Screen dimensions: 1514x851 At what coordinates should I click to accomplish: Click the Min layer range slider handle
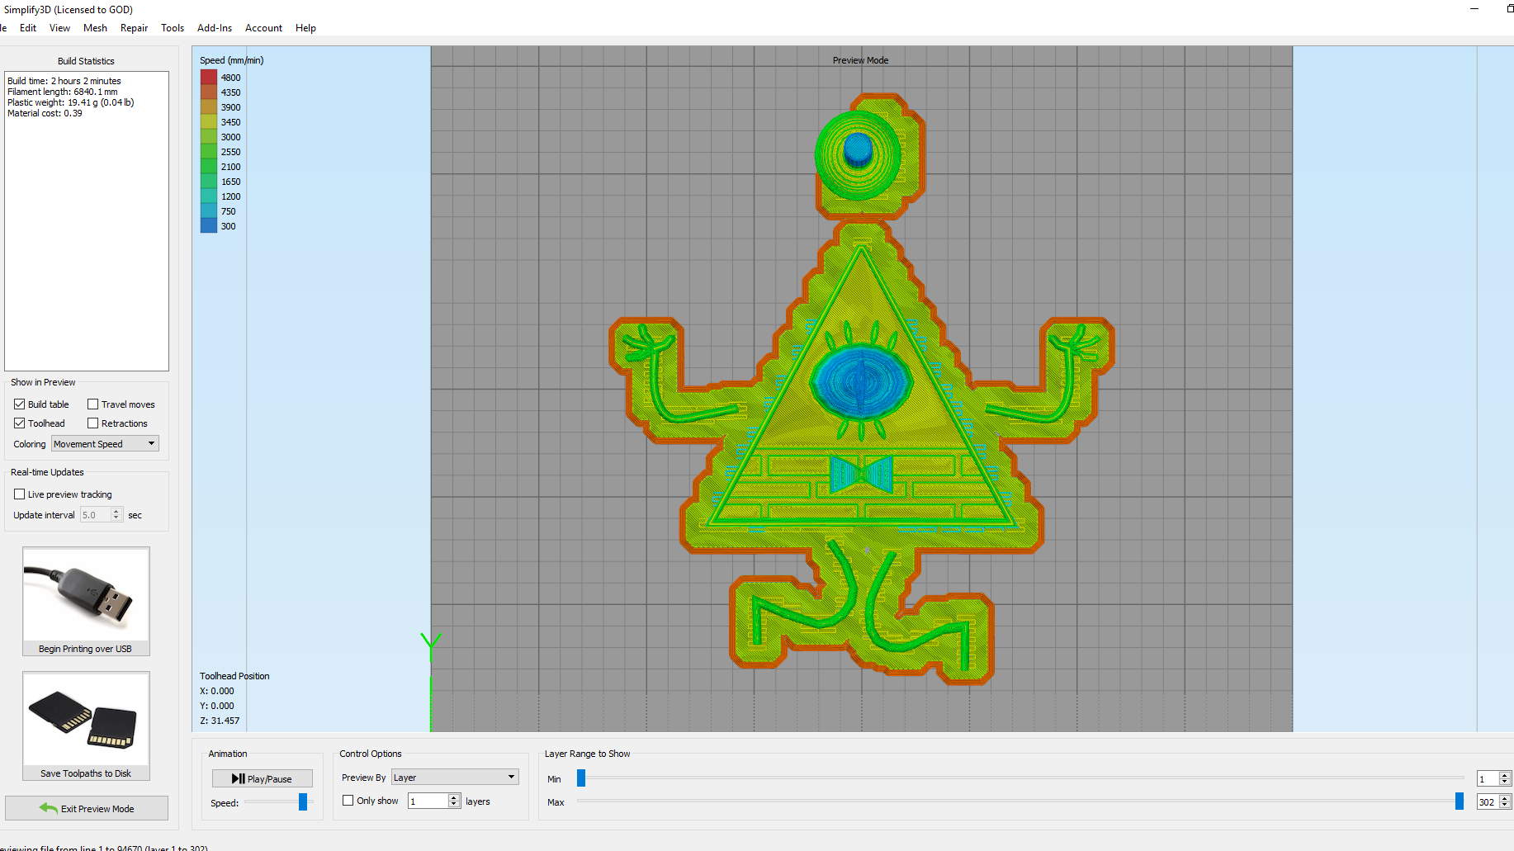pyautogui.click(x=581, y=778)
